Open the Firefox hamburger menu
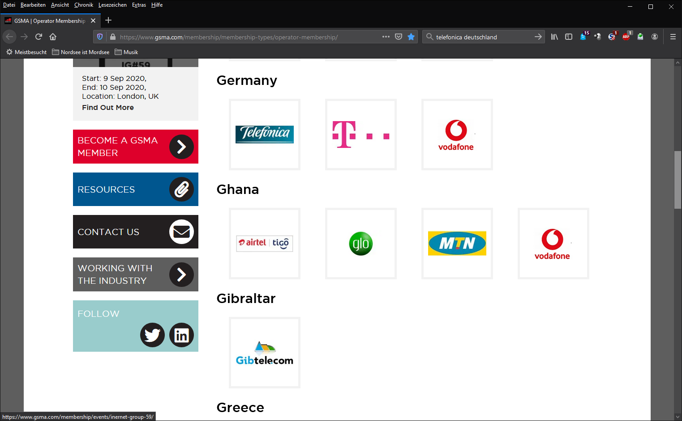 click(x=673, y=37)
